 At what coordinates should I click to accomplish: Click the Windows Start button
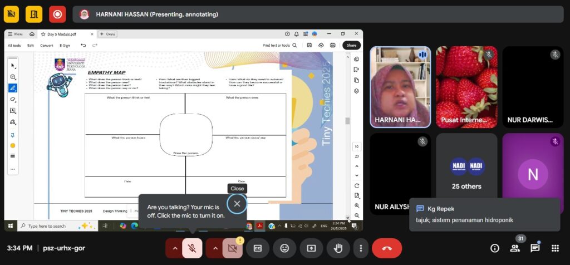[x=11, y=225]
